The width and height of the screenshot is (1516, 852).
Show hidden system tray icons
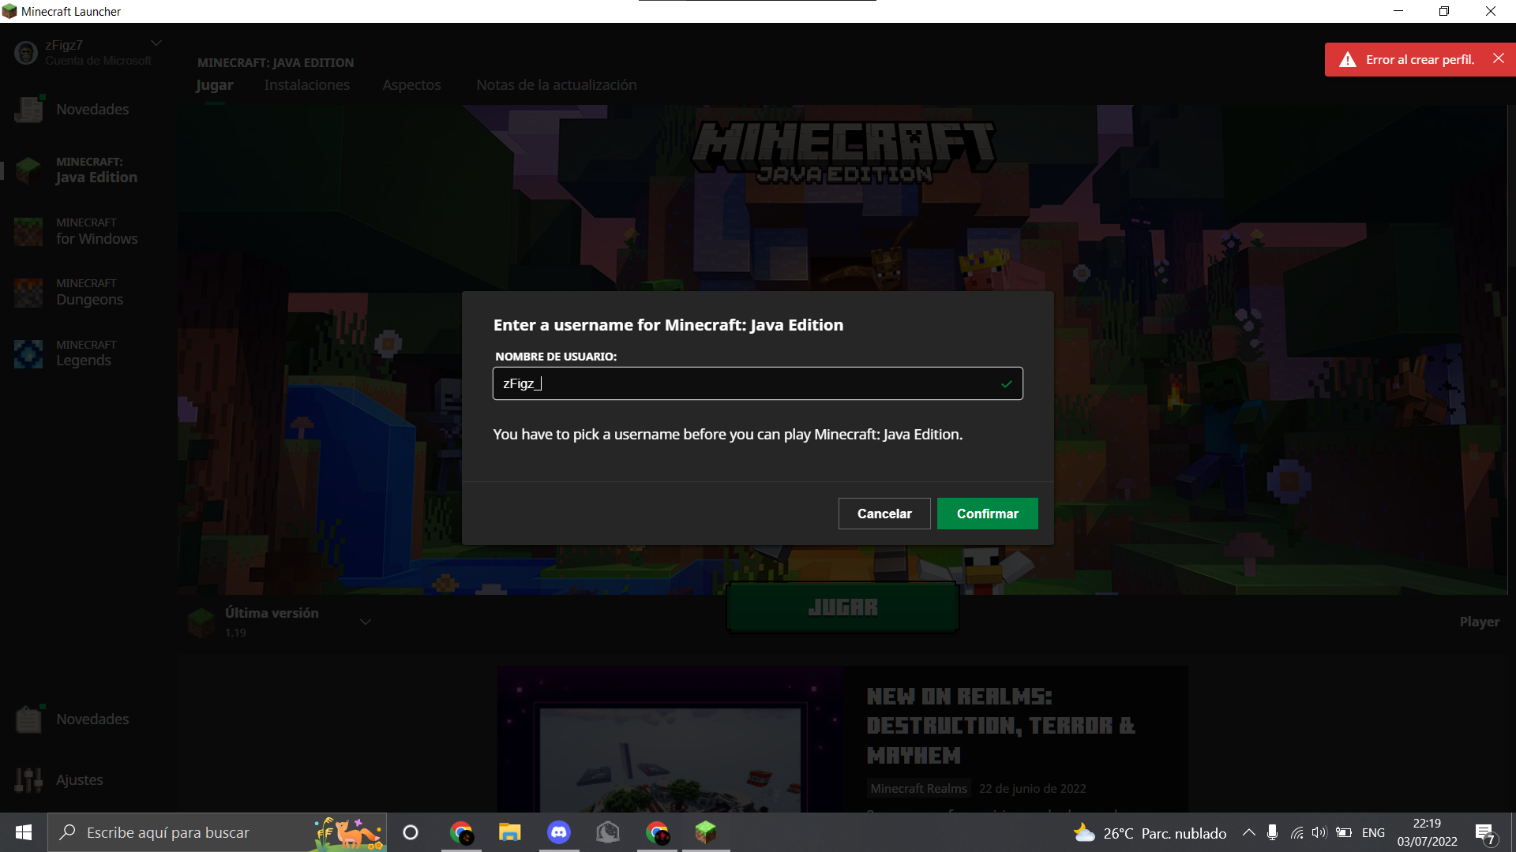(1248, 832)
